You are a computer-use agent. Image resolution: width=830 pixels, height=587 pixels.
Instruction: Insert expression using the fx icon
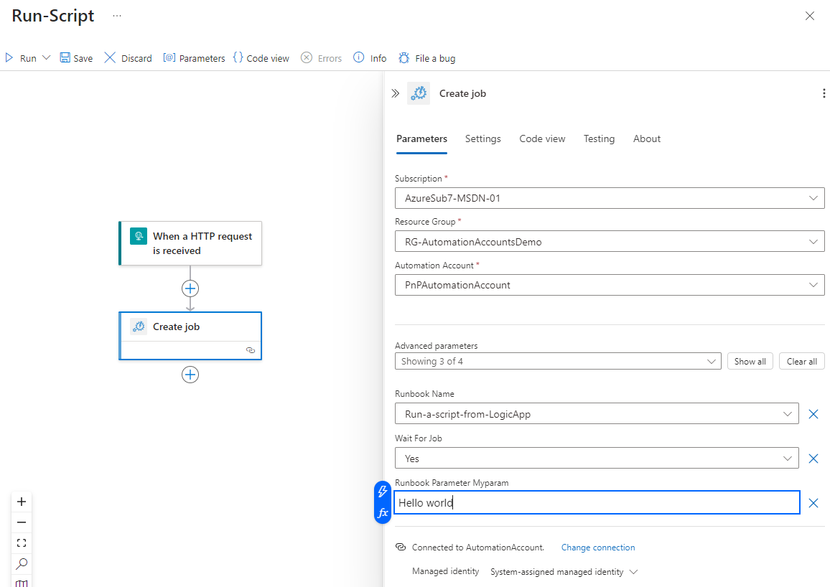(x=383, y=512)
